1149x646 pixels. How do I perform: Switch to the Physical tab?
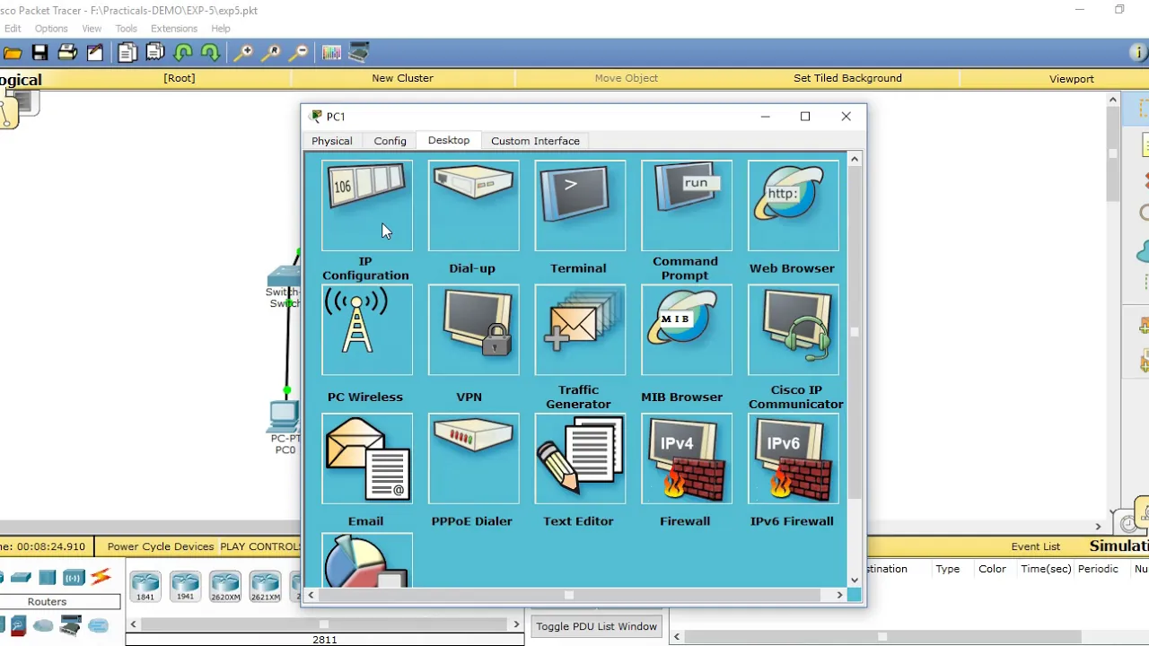pyautogui.click(x=332, y=141)
